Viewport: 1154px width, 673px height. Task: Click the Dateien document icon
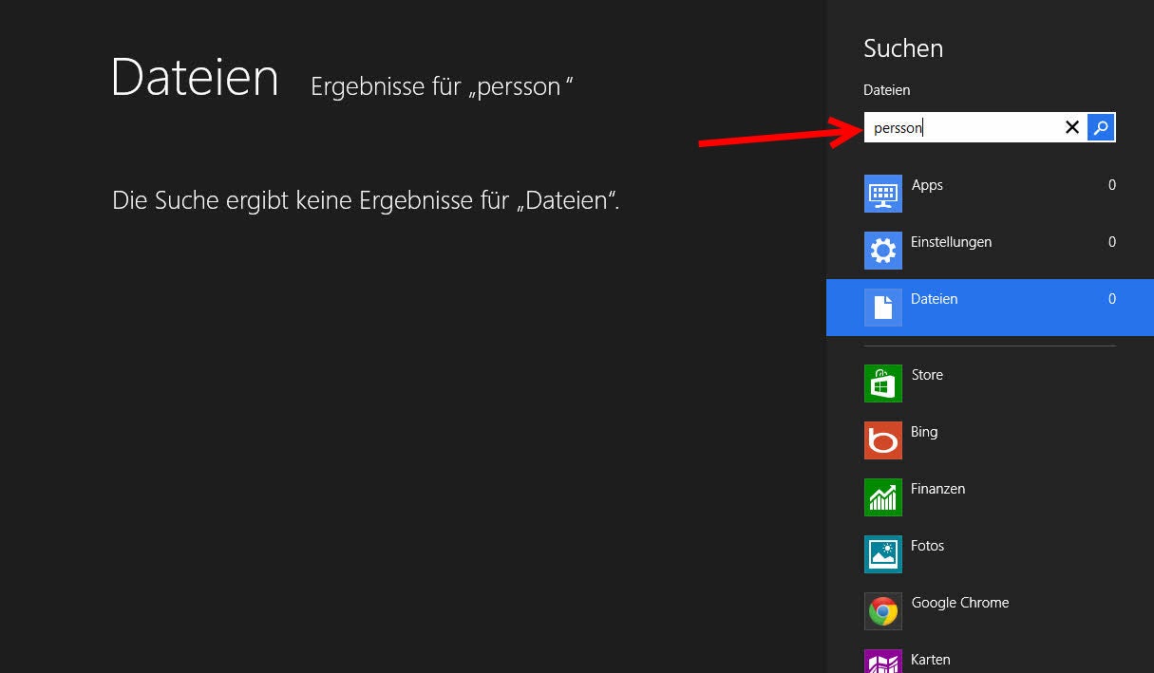tap(883, 308)
